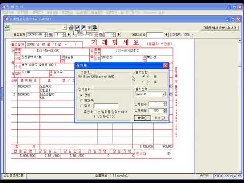
Task: Select 세로 portrait orientation radio
Action: coord(144,76)
